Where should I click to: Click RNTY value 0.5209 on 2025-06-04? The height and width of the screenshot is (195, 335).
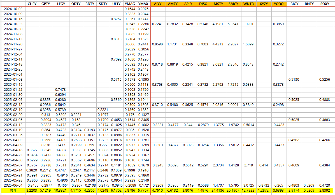click(309, 185)
